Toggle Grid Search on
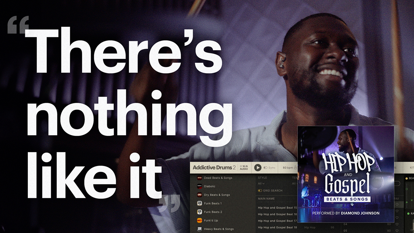The width and height of the screenshot is (414, 233). 259,191
